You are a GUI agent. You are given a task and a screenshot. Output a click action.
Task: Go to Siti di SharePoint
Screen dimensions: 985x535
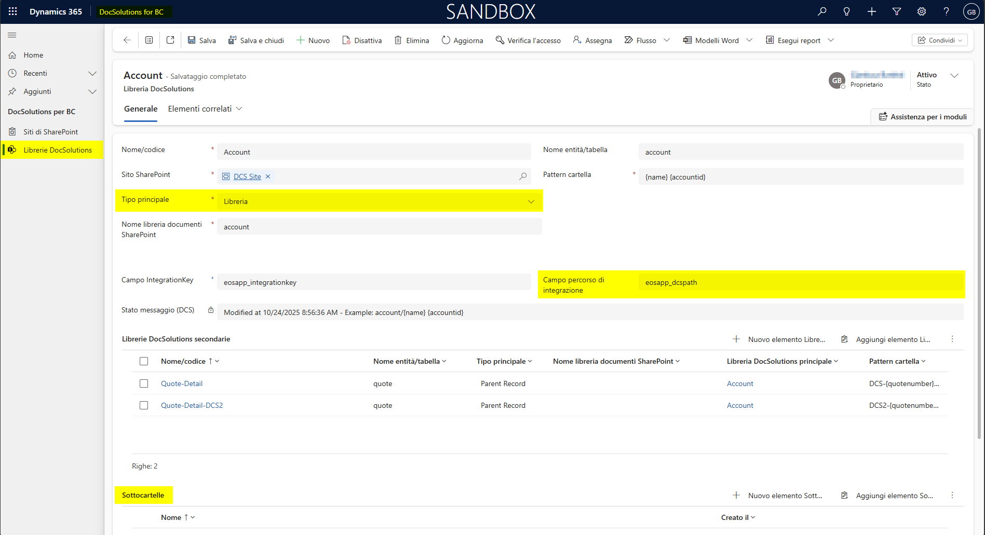(x=50, y=132)
